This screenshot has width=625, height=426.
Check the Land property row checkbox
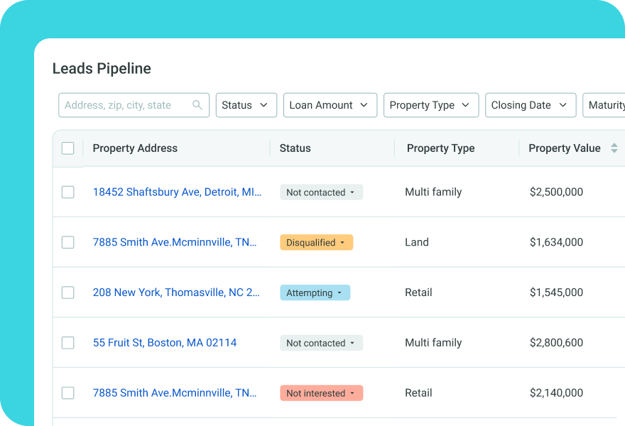[x=67, y=242]
